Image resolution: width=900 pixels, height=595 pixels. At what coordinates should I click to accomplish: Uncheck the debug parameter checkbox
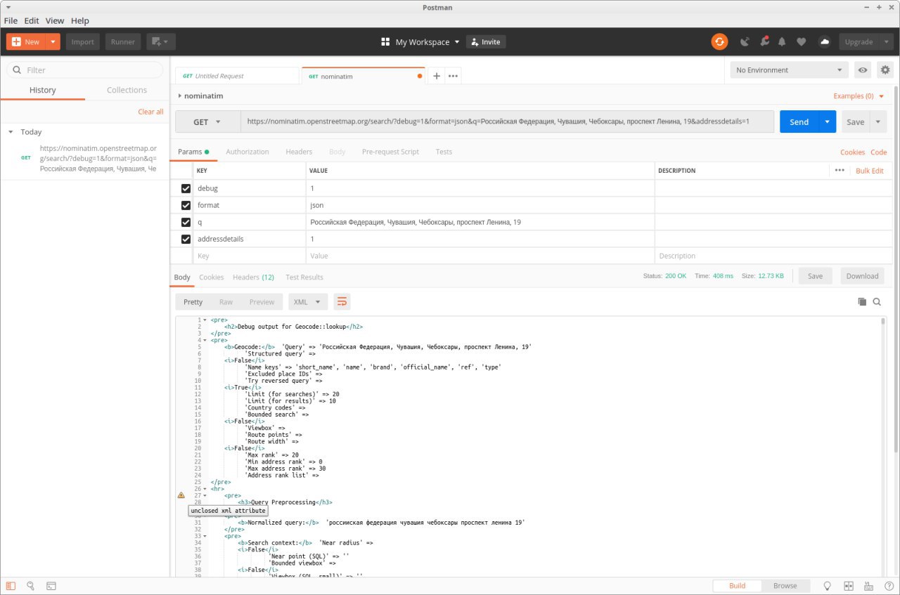pyautogui.click(x=186, y=188)
